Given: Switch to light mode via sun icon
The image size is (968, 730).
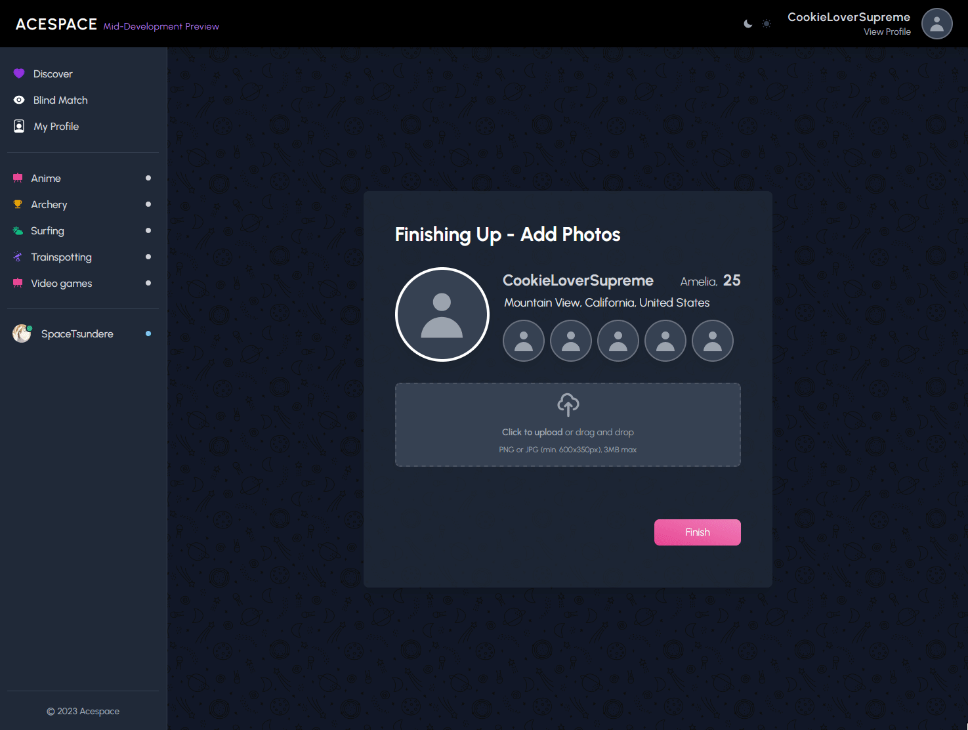Looking at the screenshot, I should tap(766, 24).
